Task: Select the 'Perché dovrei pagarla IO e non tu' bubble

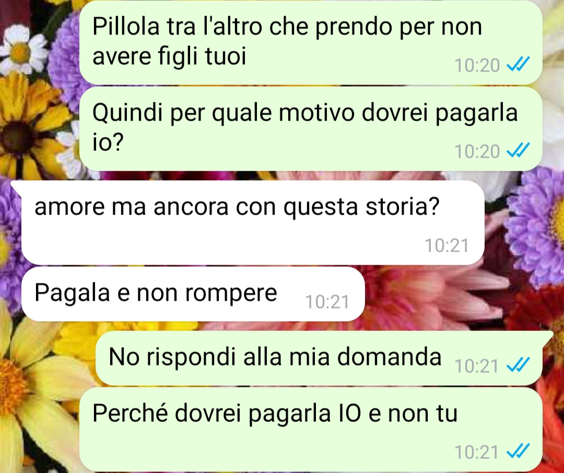Action: (x=310, y=429)
